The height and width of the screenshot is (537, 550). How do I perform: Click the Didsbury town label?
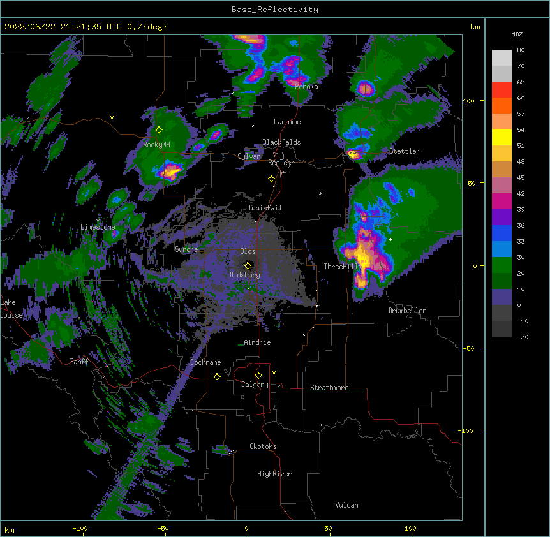point(244,275)
